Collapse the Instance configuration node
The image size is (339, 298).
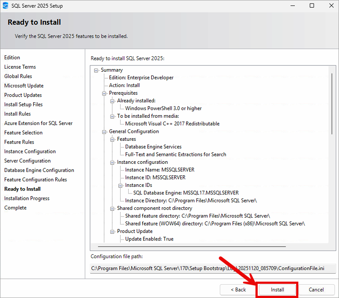113,162
